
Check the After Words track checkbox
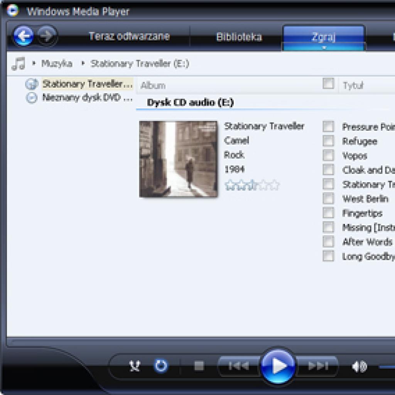328,241
